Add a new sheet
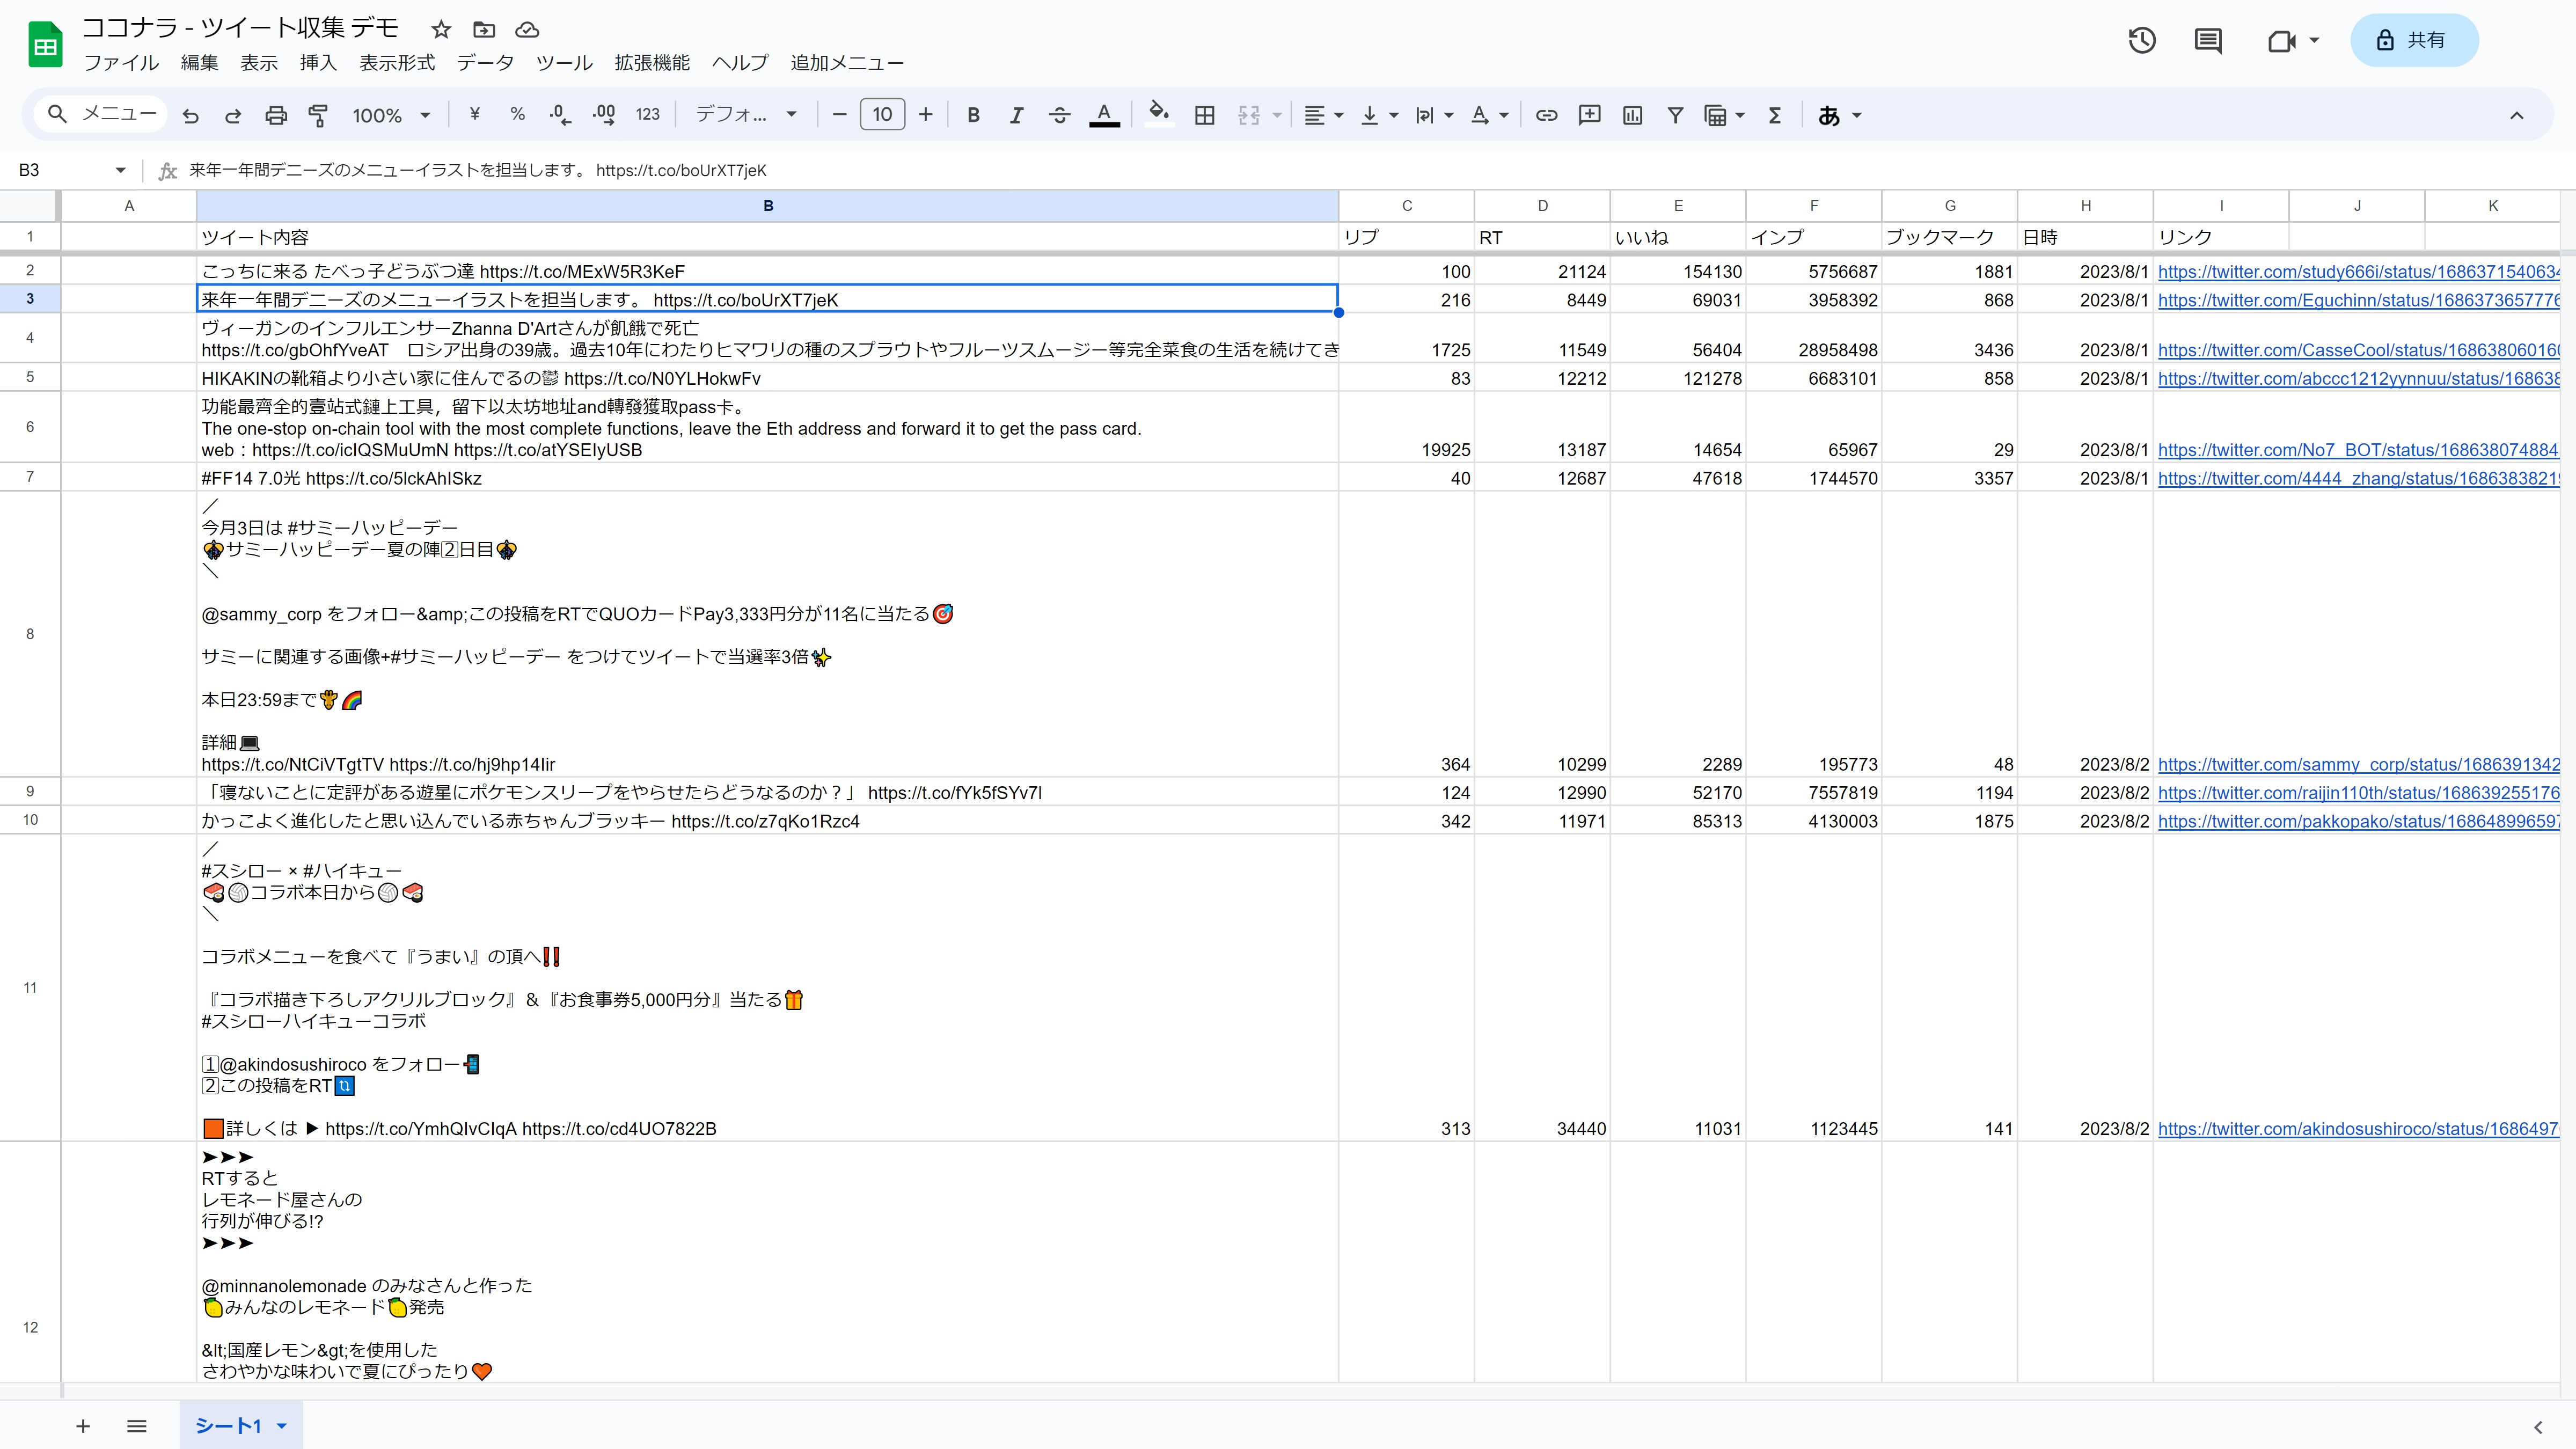 point(83,1426)
